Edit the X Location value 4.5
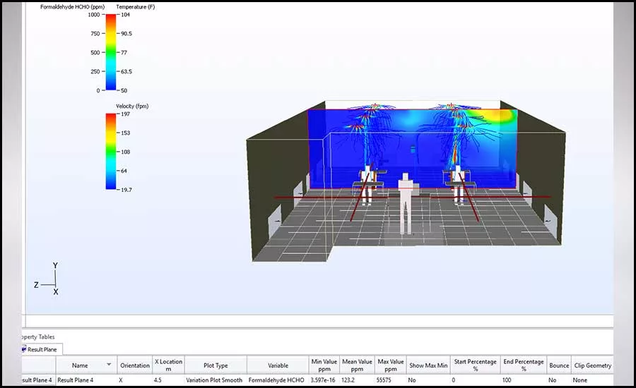 pos(168,380)
